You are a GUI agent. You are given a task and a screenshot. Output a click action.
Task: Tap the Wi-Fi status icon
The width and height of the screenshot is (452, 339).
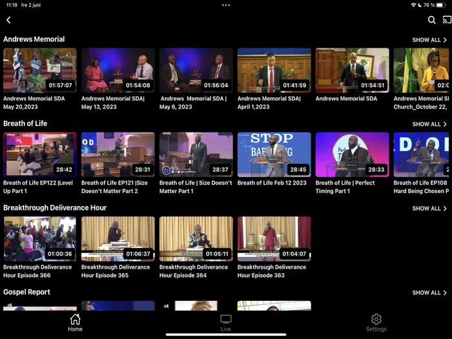(x=413, y=5)
